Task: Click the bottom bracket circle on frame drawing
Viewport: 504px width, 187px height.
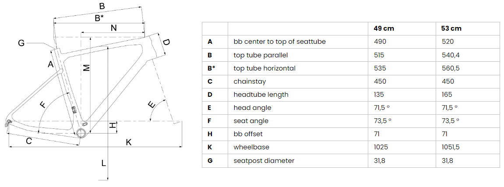Action: coord(81,132)
